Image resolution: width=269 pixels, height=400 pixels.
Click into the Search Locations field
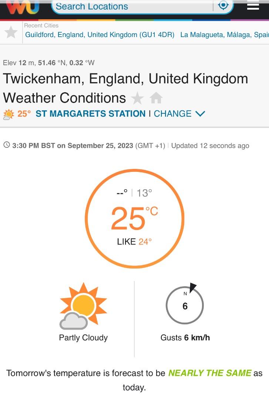tap(132, 6)
